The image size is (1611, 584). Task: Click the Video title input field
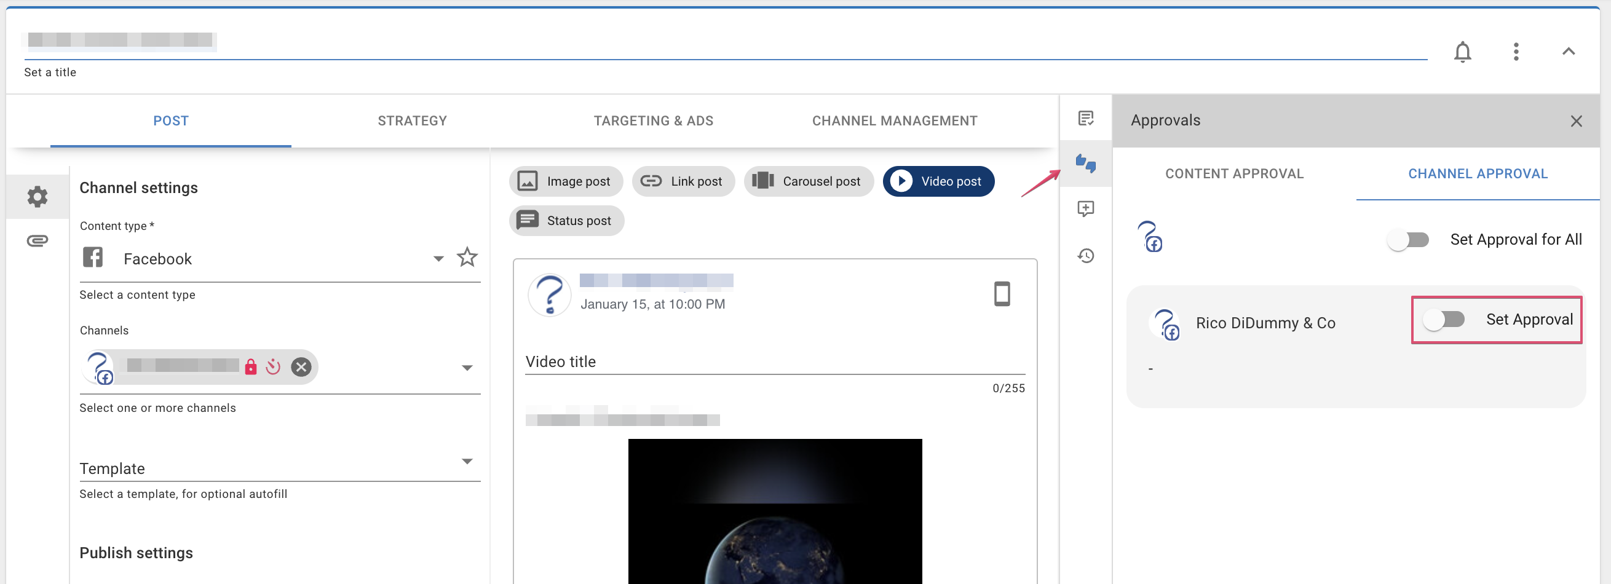click(x=775, y=361)
